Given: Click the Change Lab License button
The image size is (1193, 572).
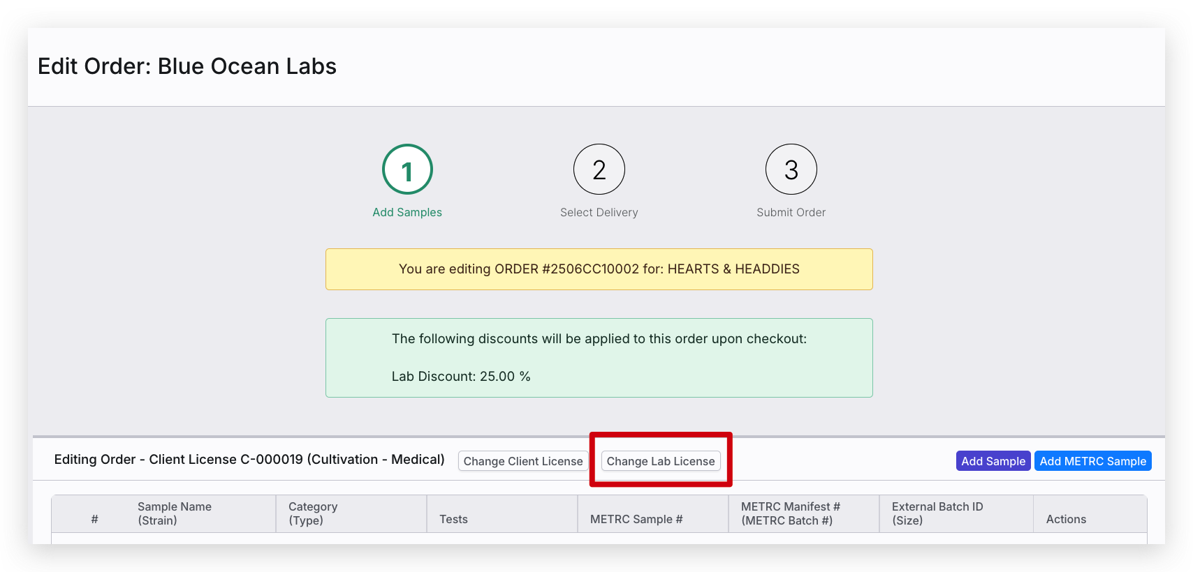Looking at the screenshot, I should [661, 461].
